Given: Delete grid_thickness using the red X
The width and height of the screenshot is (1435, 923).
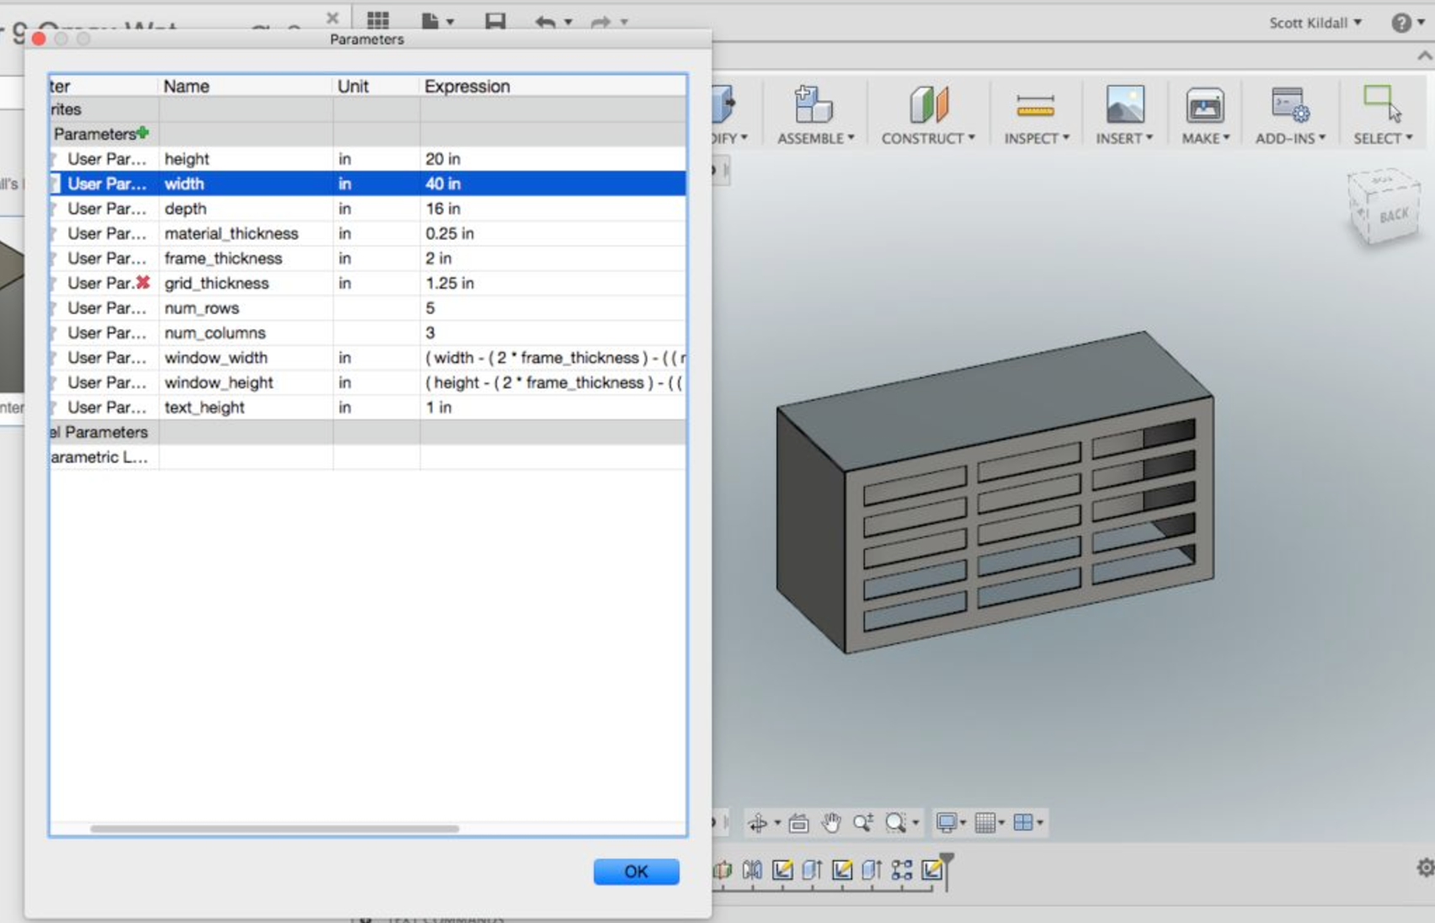Looking at the screenshot, I should point(143,283).
